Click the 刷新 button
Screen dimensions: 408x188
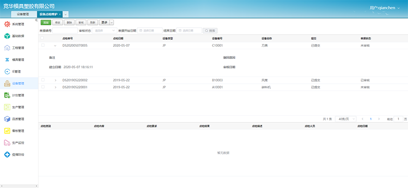(x=93, y=22)
